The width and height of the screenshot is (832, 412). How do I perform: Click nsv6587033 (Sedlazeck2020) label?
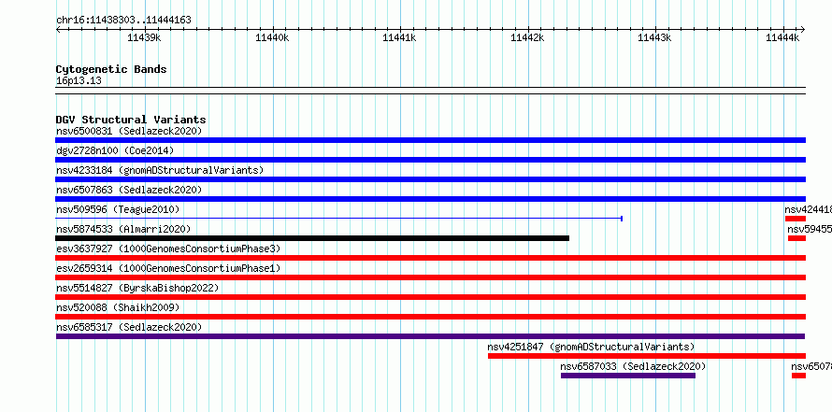tap(633, 366)
